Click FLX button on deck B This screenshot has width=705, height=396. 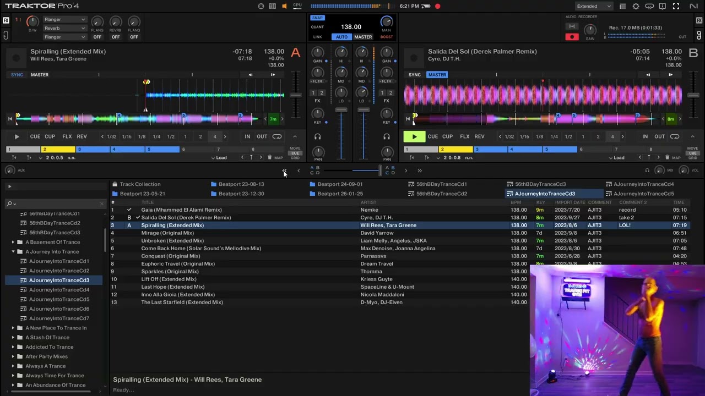pos(464,136)
